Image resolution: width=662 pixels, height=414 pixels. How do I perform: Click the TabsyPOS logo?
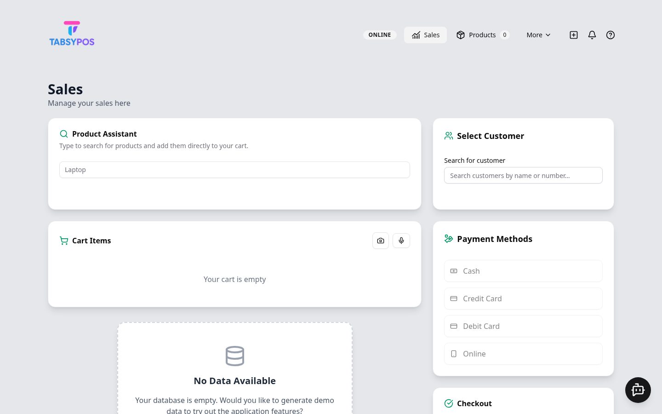tap(72, 34)
